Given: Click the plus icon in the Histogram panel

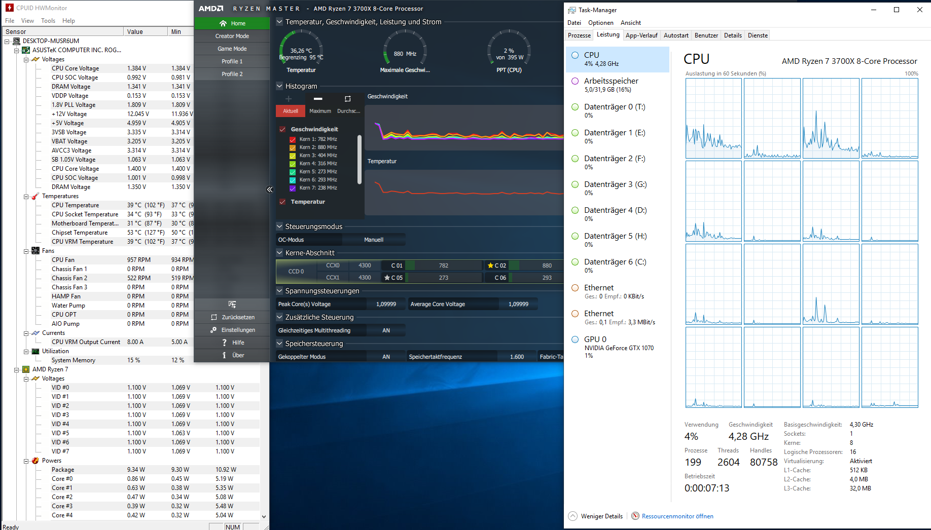Looking at the screenshot, I should 289,99.
